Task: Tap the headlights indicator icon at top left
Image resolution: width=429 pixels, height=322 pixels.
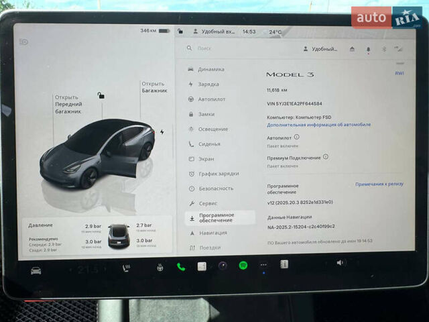Action: pyautogui.click(x=24, y=42)
